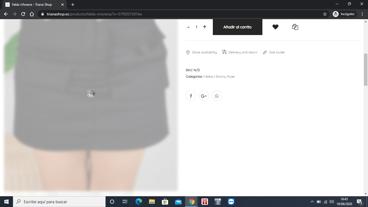Click the taskbar search box

(59, 202)
